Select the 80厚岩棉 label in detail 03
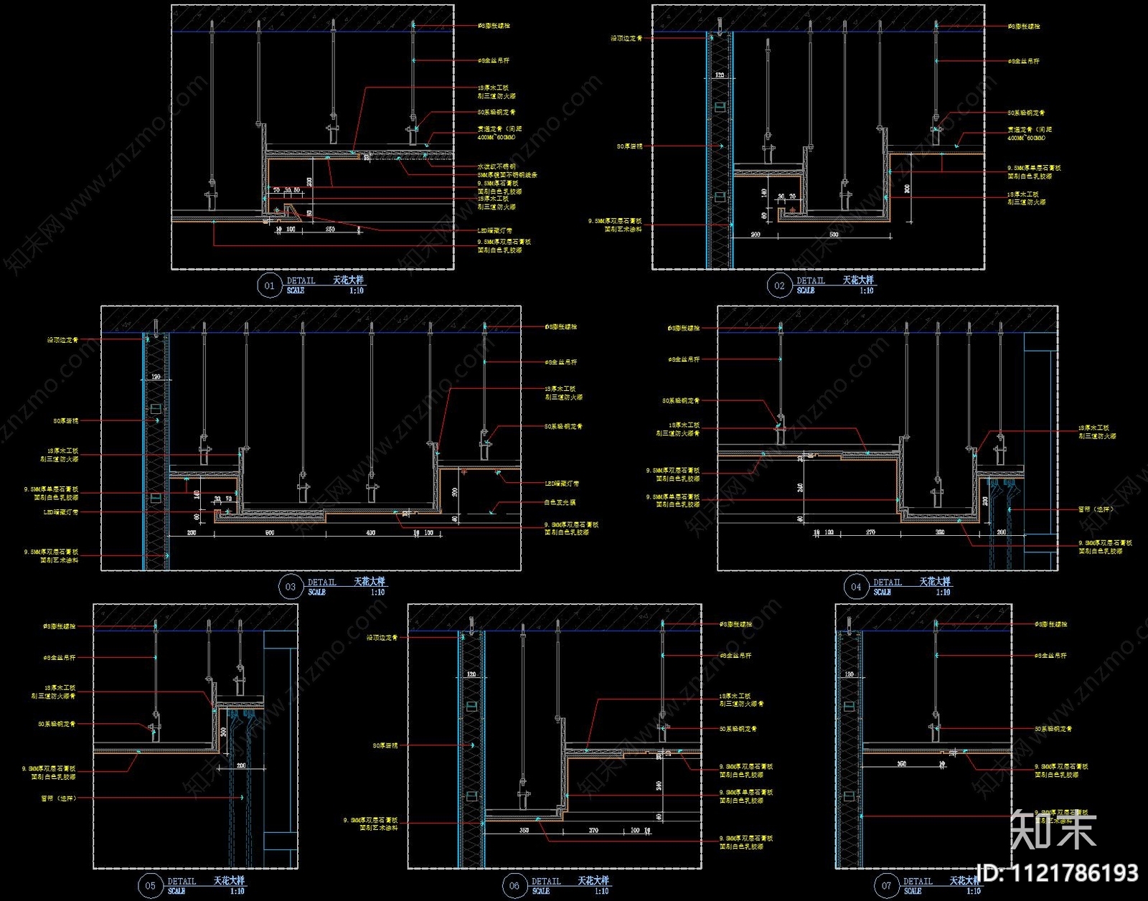The image size is (1148, 901). tap(66, 421)
